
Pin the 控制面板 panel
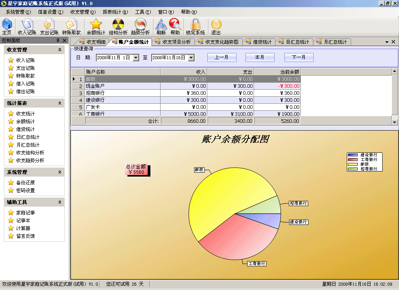tap(58, 41)
